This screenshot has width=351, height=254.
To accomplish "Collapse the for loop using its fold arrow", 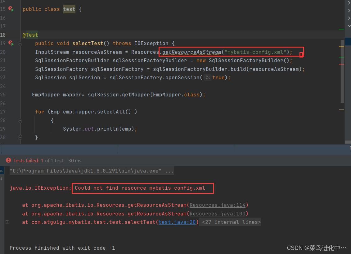I will 20,121.
